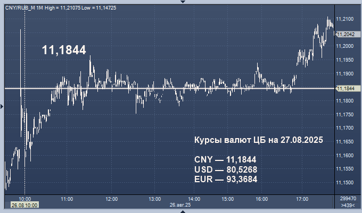Click the 299470 value in bottom corner
The width and height of the screenshot is (362, 213).
[347, 198]
